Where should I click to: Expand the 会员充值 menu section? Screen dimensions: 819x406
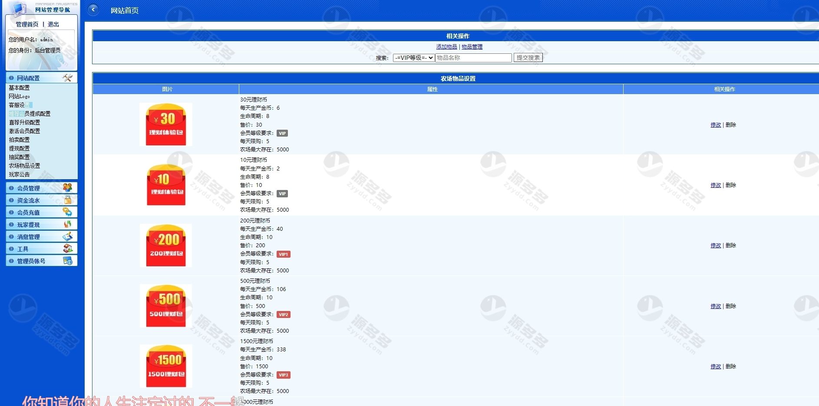point(42,212)
